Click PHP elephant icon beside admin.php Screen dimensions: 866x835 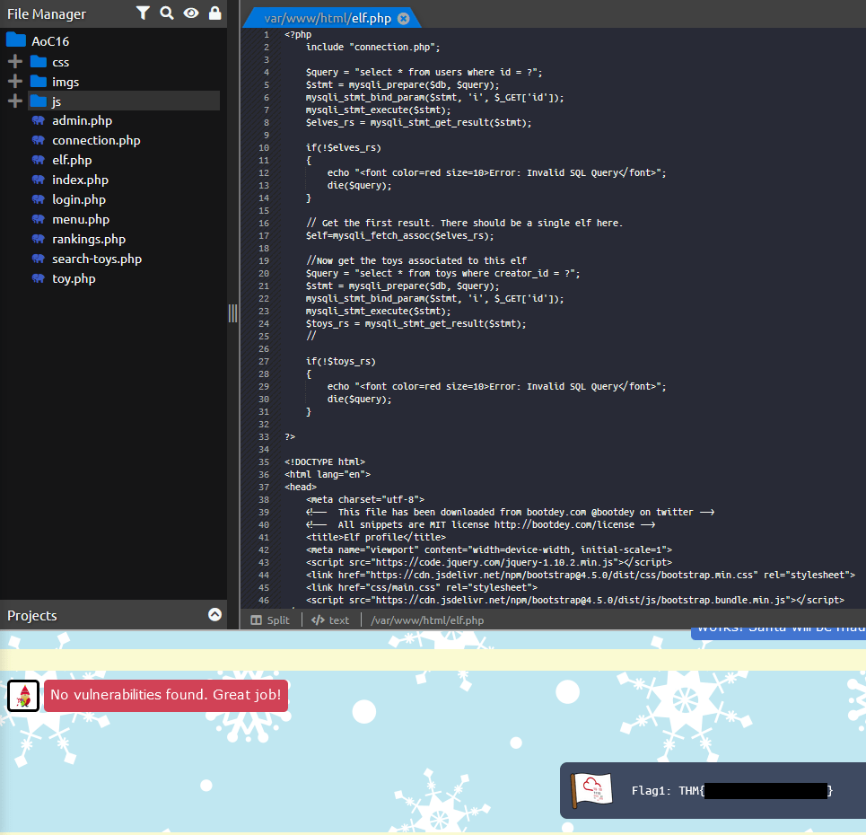pos(38,120)
